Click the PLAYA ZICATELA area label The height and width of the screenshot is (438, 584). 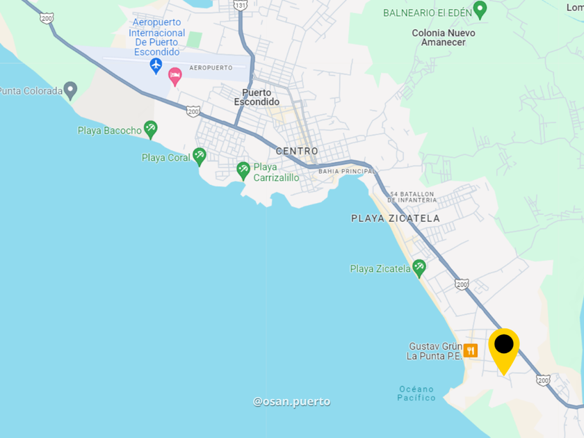[x=395, y=218]
